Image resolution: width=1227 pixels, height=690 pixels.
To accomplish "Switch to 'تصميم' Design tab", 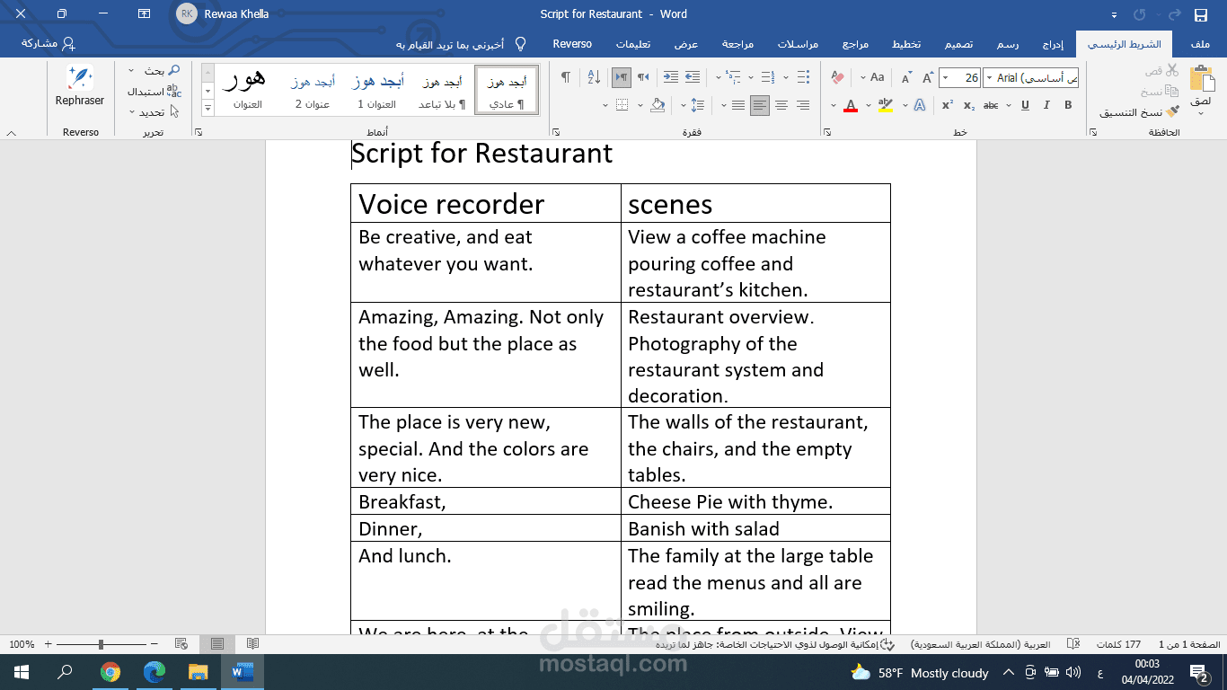I will (958, 44).
